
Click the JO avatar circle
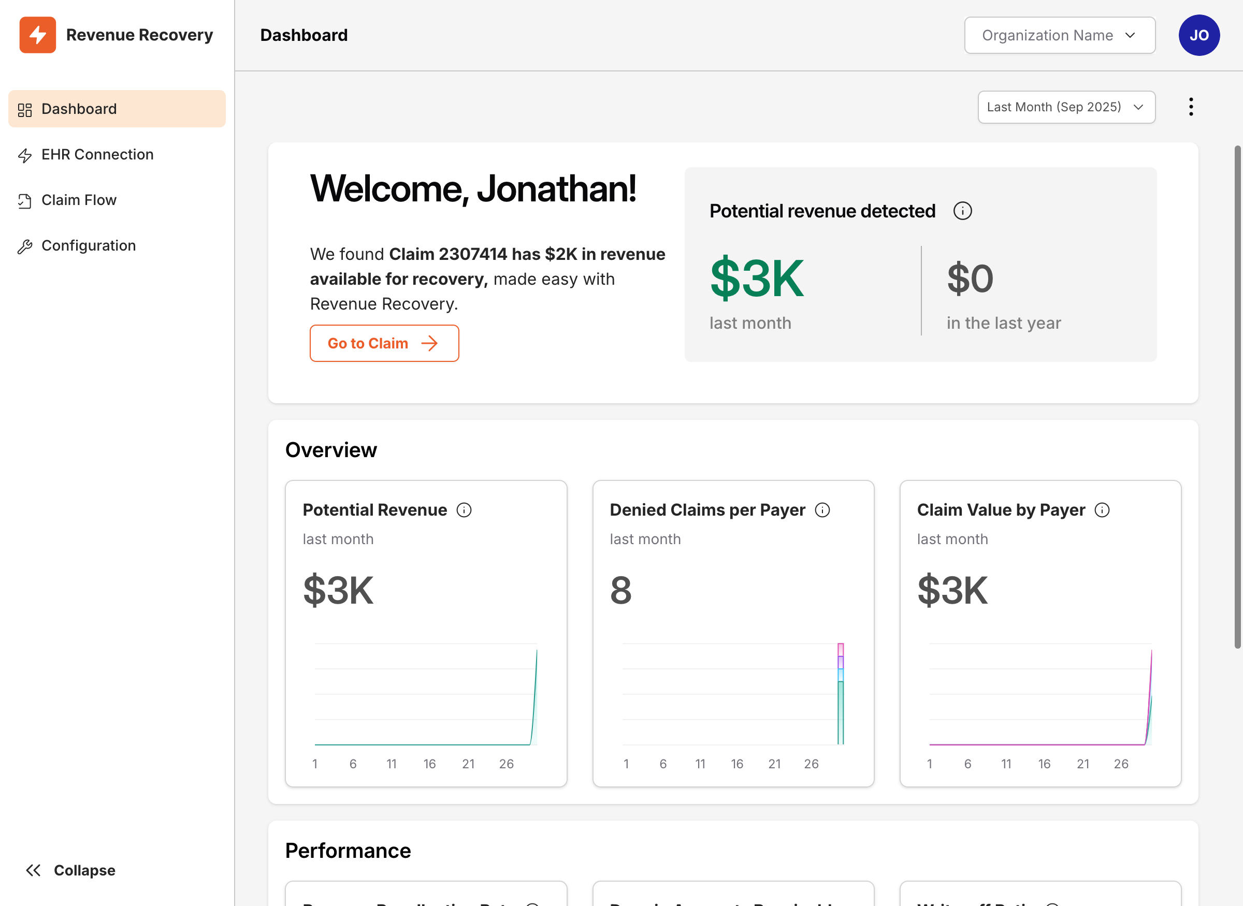point(1199,35)
